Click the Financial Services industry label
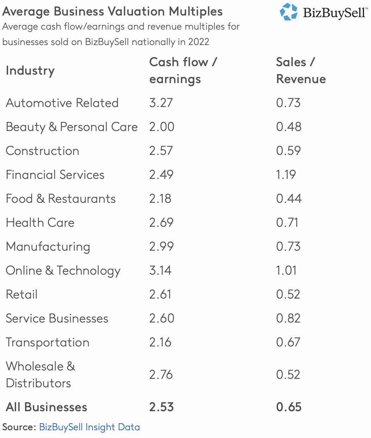371x438 pixels. (55, 175)
